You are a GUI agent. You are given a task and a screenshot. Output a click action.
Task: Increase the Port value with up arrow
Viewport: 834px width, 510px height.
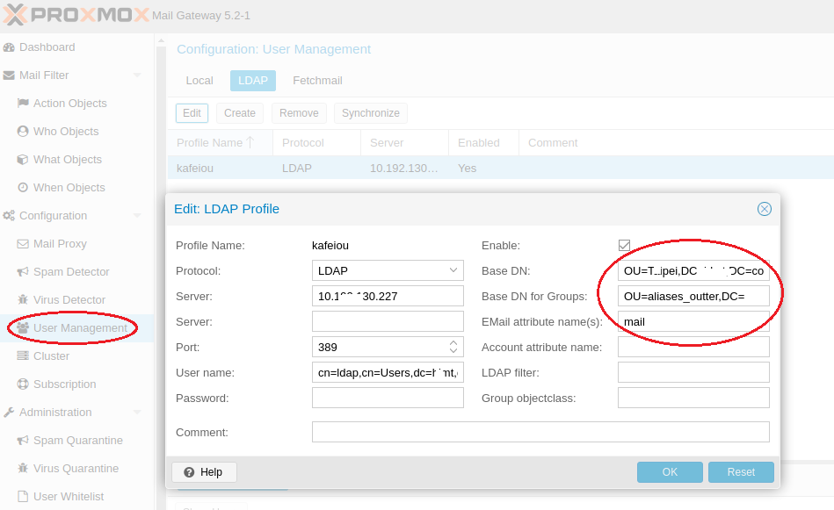[x=453, y=342]
